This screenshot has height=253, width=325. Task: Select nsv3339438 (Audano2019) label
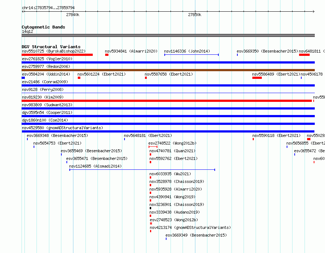tap(175, 212)
